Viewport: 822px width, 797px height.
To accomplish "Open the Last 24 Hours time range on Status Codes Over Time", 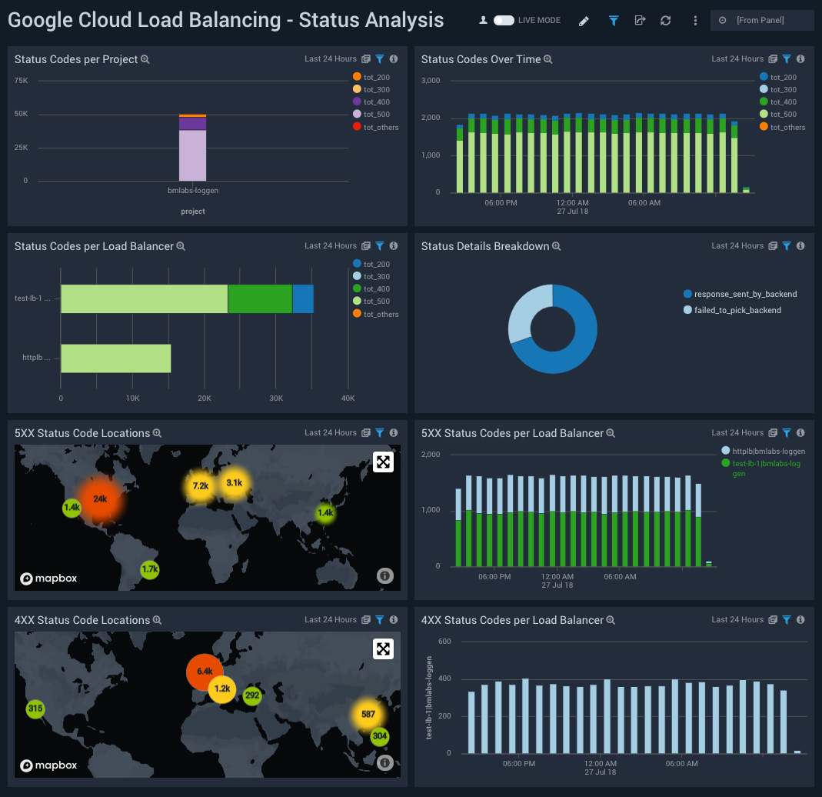I will 737,58.
